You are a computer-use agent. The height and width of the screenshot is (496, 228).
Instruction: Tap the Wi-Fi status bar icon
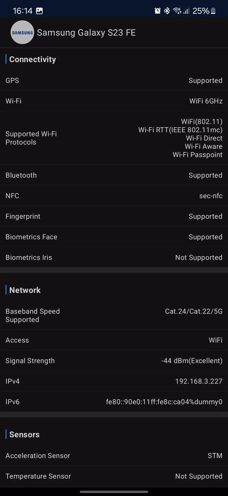point(177,11)
